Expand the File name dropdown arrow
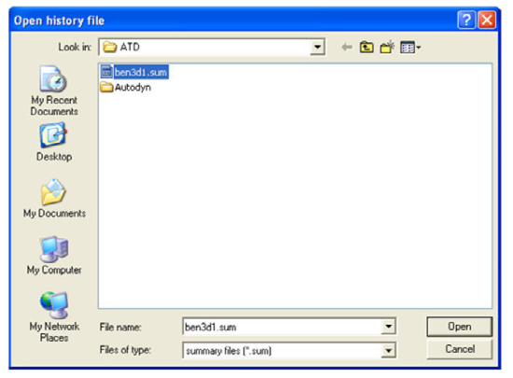This screenshot has height=378, width=513. (388, 327)
